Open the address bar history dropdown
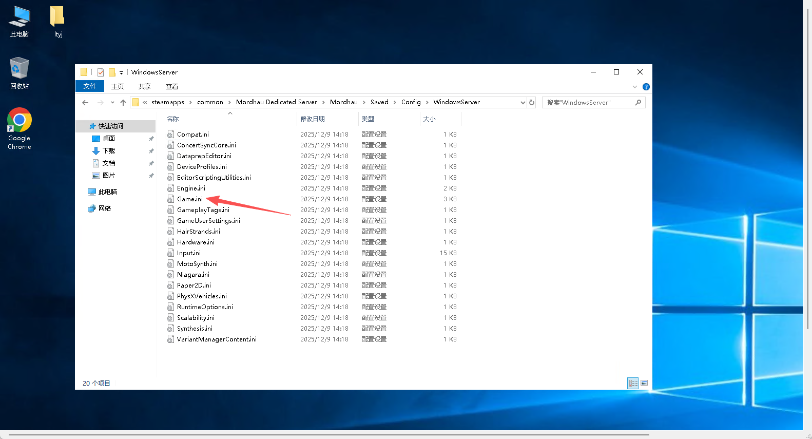The height and width of the screenshot is (439, 812). click(523, 103)
